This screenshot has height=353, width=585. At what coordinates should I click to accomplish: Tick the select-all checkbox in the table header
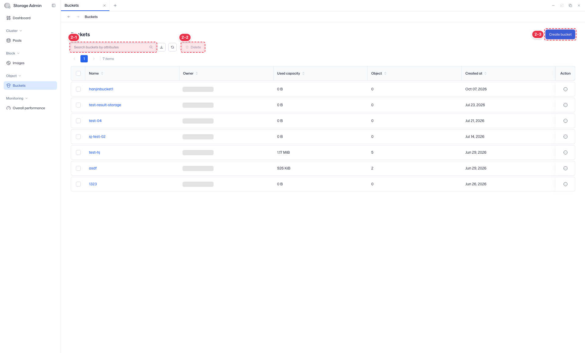coord(78,73)
